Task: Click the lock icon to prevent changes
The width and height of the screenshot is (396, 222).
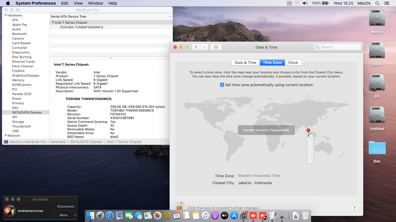Action: pos(180,207)
